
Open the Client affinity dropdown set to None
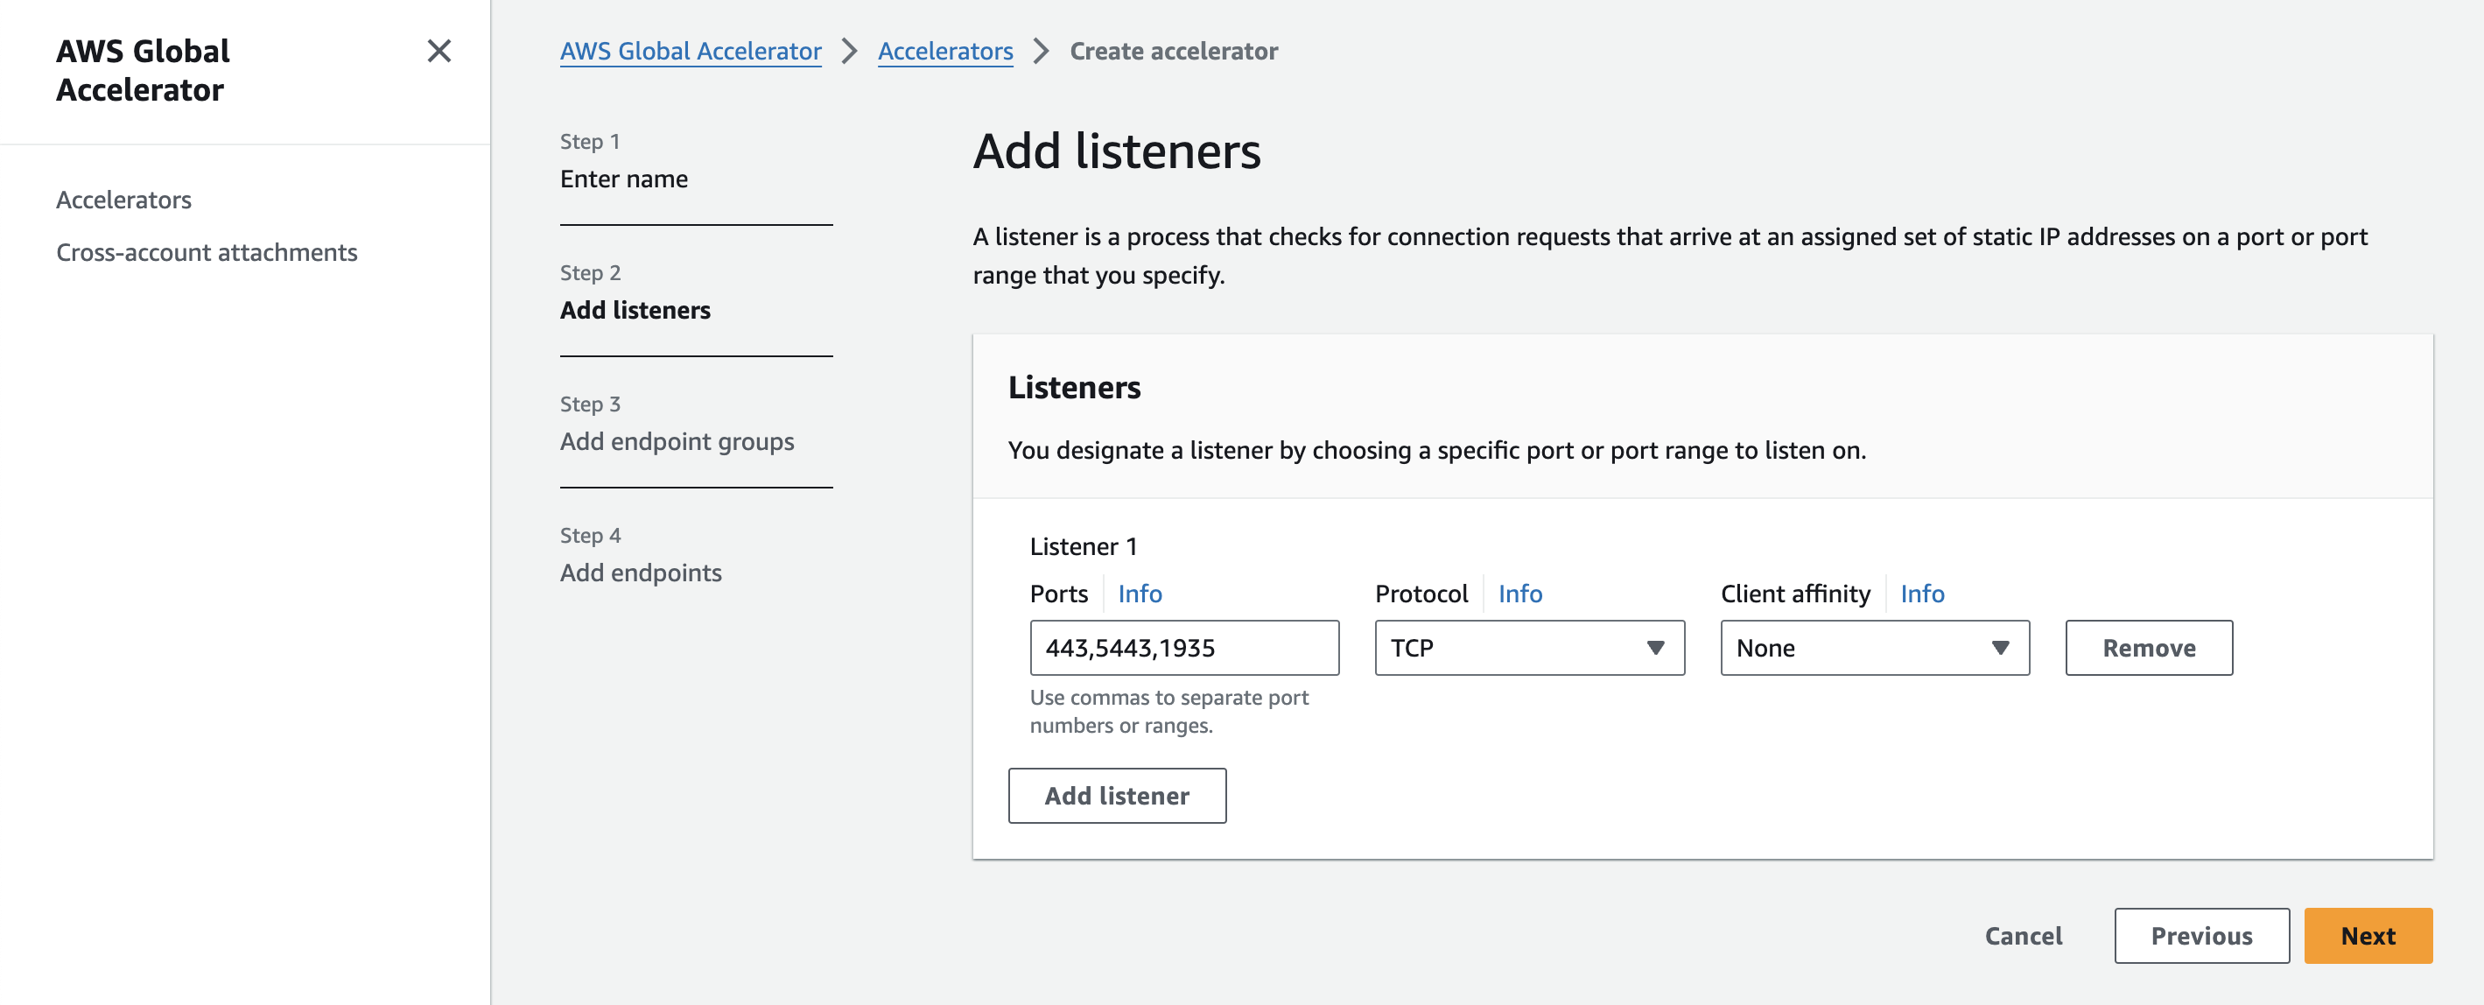click(x=1875, y=648)
